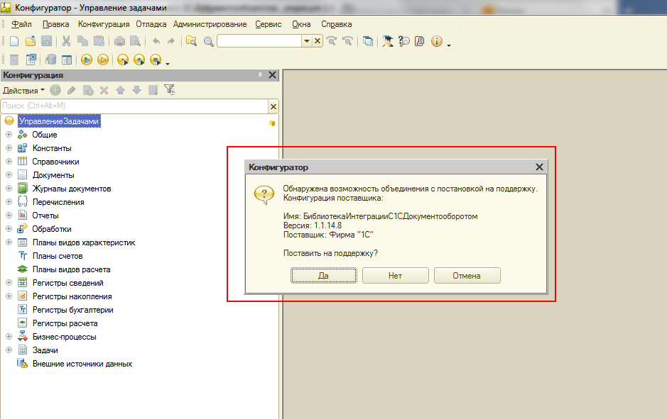Click the Paste clipboard icon
667x419 pixels.
(99, 41)
